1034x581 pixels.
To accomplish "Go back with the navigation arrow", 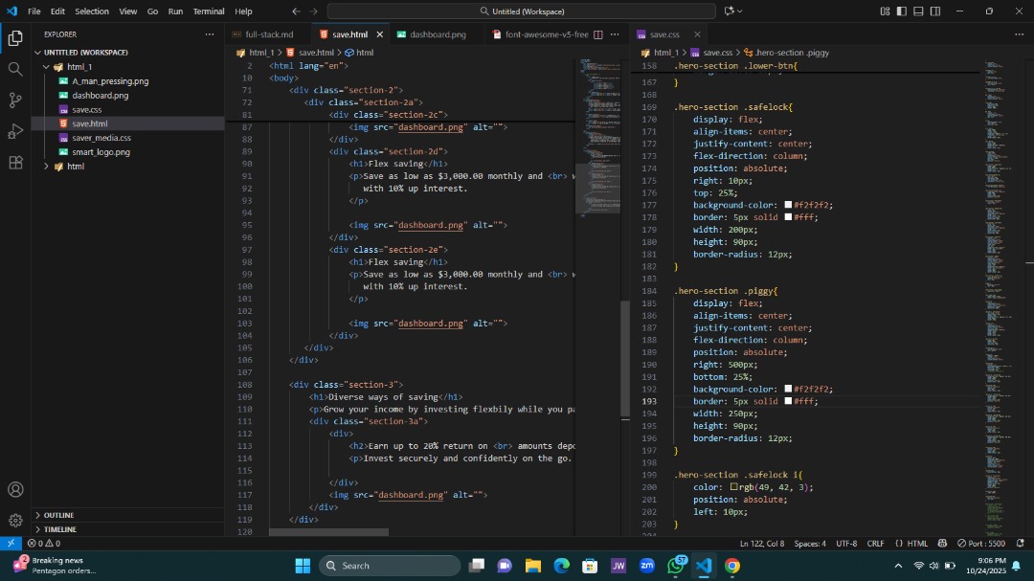I will coord(296,11).
